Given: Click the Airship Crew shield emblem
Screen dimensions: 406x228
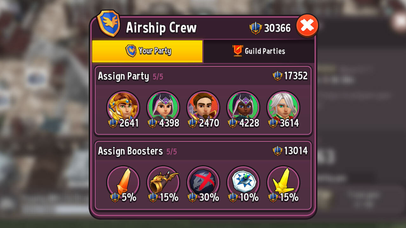Looking at the screenshot, I should click(108, 23).
